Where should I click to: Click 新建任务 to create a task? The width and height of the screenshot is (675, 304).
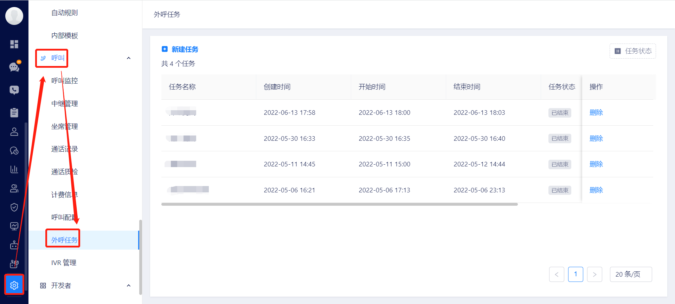[185, 49]
